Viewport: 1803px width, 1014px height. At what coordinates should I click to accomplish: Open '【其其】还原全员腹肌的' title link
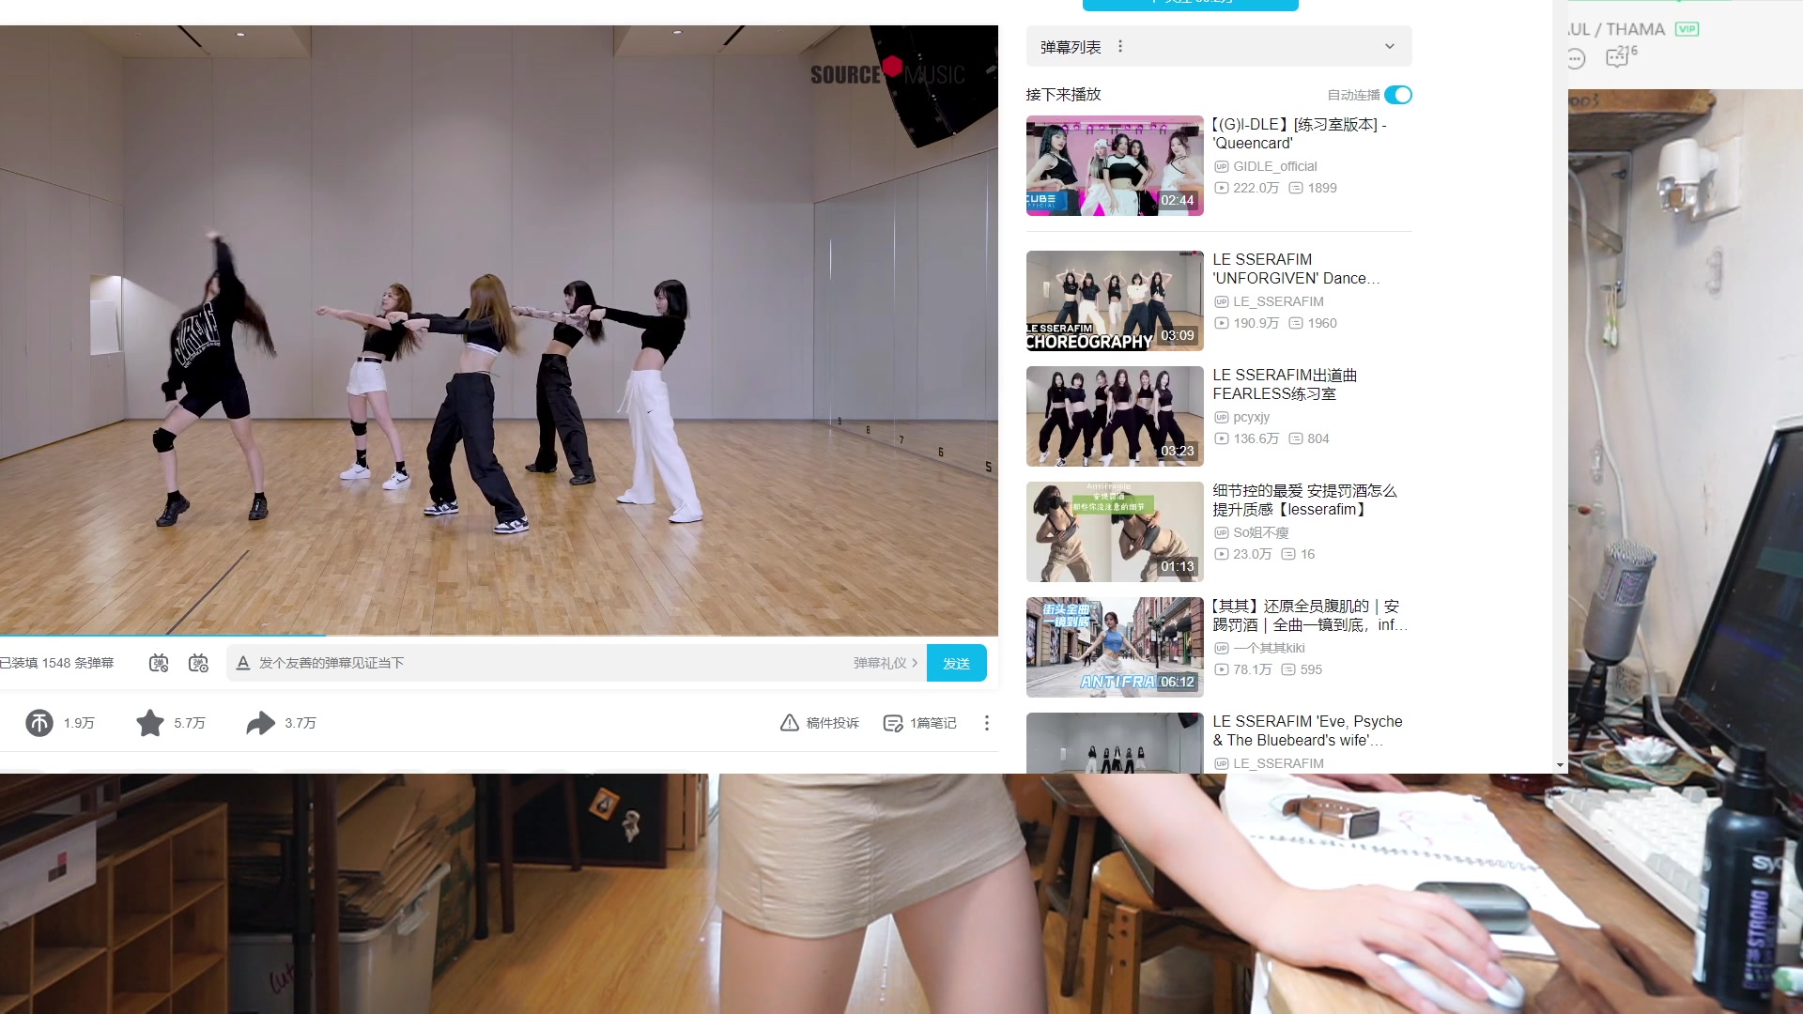pos(1309,615)
